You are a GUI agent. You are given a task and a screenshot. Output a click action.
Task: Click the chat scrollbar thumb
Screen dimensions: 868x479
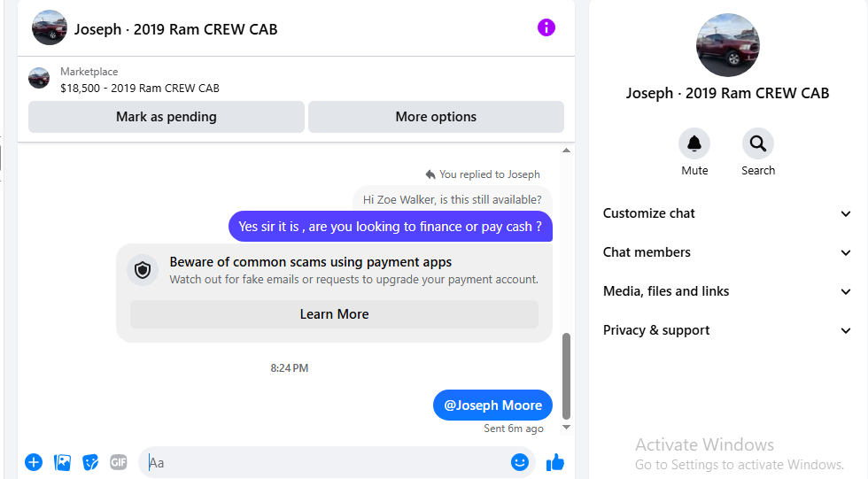(x=566, y=376)
